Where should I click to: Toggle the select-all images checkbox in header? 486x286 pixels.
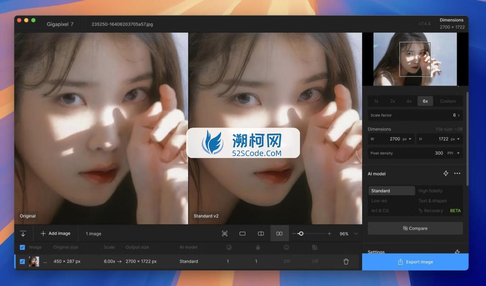tap(22, 247)
